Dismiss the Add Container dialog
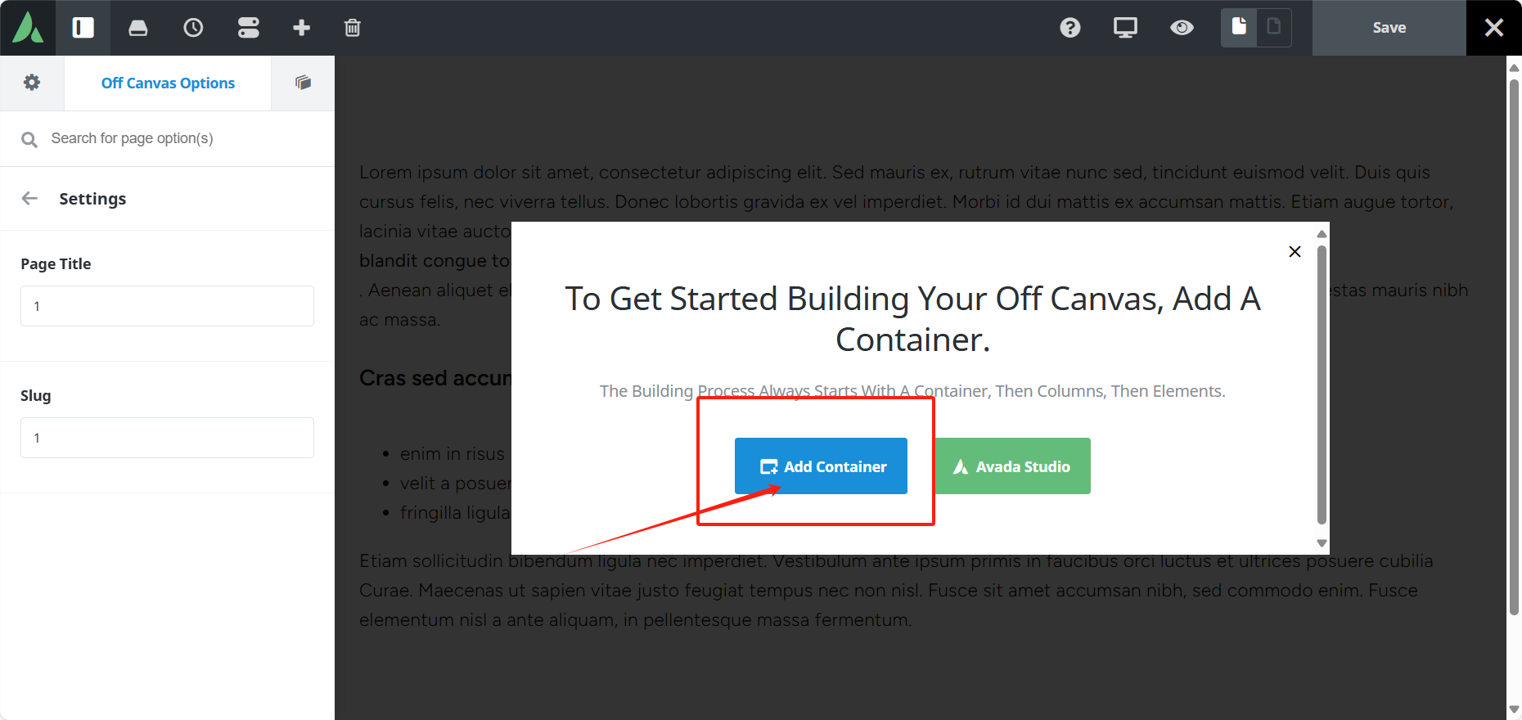The height and width of the screenshot is (720, 1522). coord(1295,251)
